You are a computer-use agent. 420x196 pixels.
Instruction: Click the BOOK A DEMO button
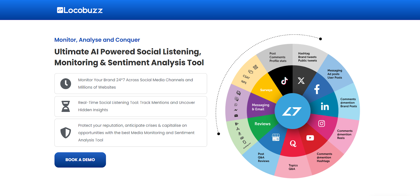coord(80,160)
